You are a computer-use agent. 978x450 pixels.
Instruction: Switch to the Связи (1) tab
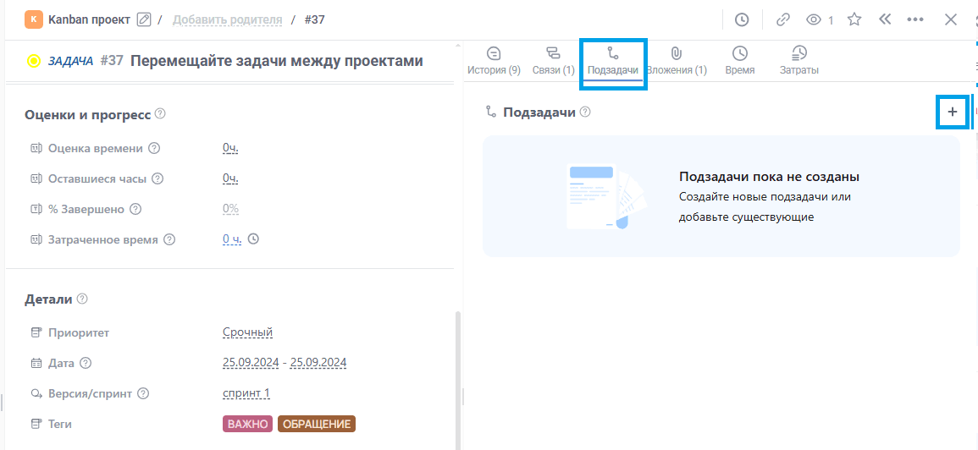553,60
